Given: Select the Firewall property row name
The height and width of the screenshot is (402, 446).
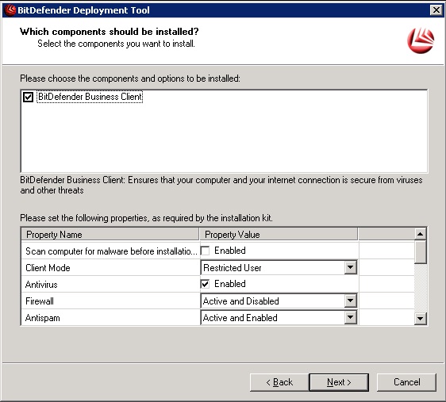Looking at the screenshot, I should [40, 301].
